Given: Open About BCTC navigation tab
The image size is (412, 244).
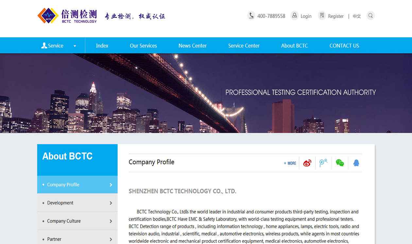Looking at the screenshot, I should [295, 46].
